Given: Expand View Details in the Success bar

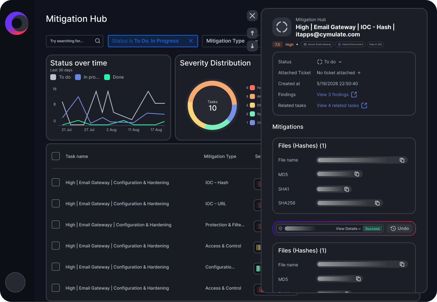Looking at the screenshot, I should point(348,229).
